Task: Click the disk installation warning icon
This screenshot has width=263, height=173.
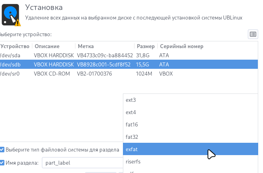Action: pyautogui.click(x=11, y=14)
